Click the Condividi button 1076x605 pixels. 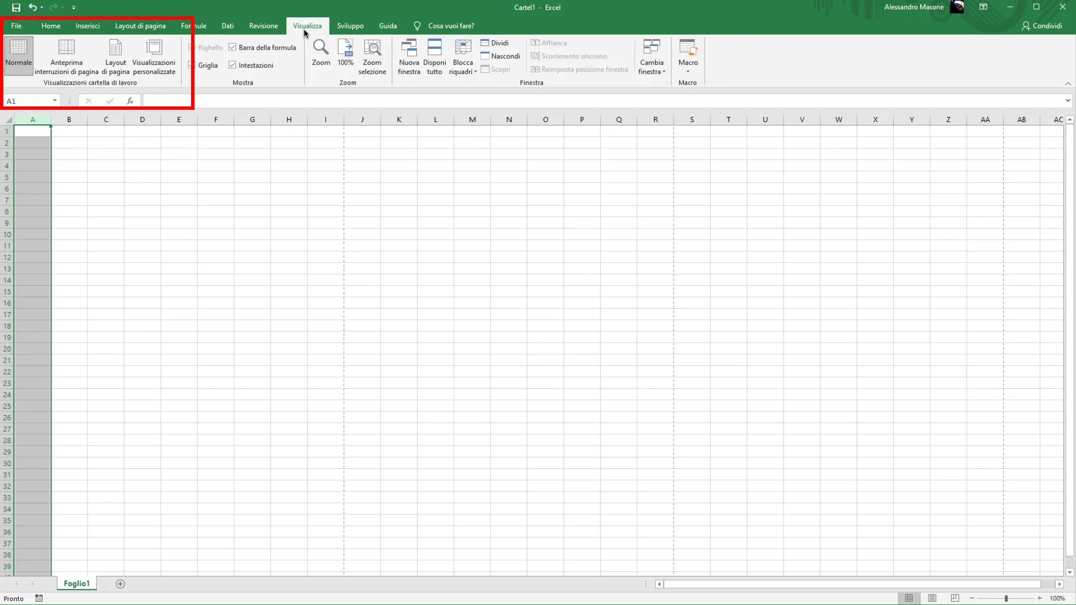pyautogui.click(x=1042, y=26)
